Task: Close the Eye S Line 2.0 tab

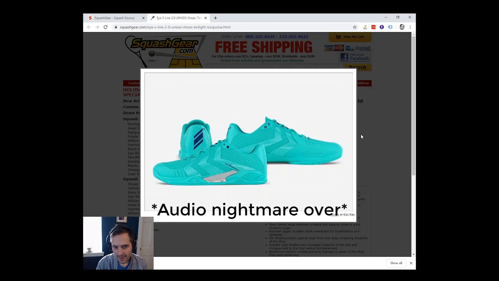Action: [205, 18]
